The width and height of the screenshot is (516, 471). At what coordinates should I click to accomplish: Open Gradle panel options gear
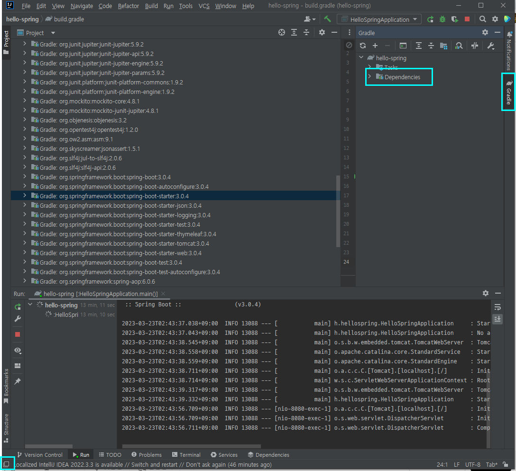point(485,32)
